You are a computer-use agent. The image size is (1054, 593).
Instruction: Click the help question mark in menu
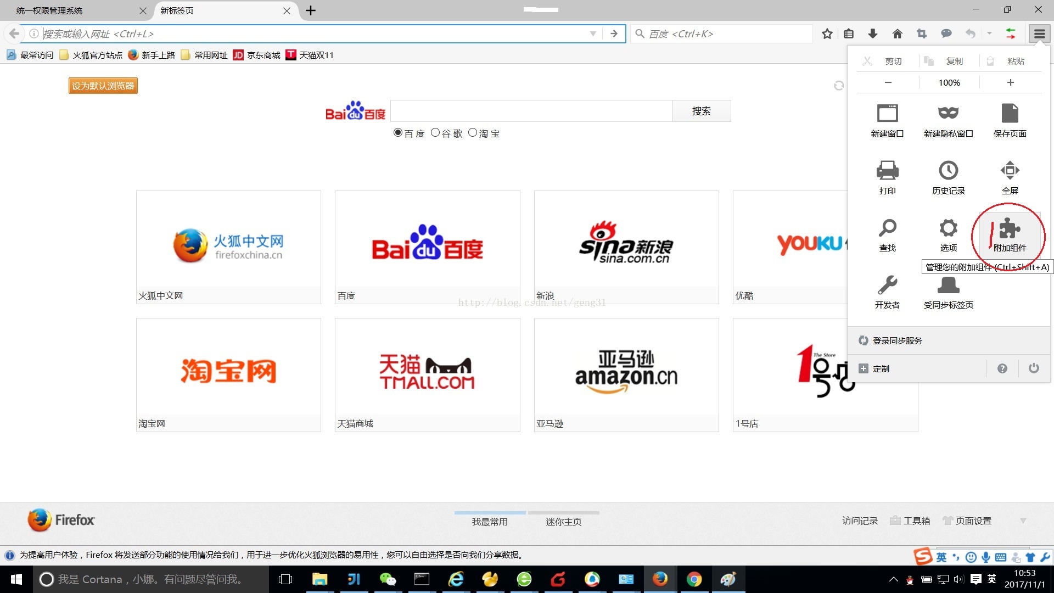(x=1002, y=368)
